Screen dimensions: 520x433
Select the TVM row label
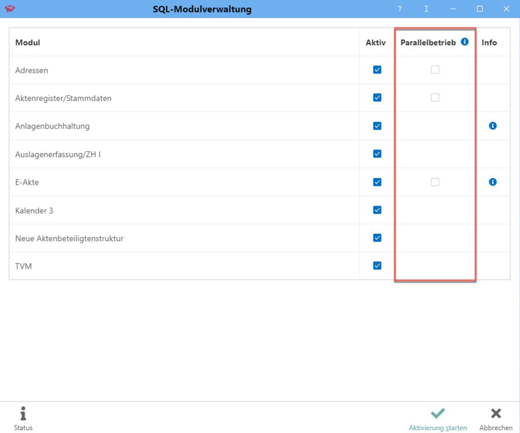coord(24,266)
